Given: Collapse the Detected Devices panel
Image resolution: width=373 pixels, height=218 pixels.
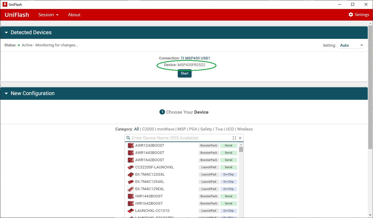Looking at the screenshot, I should click(x=6, y=32).
